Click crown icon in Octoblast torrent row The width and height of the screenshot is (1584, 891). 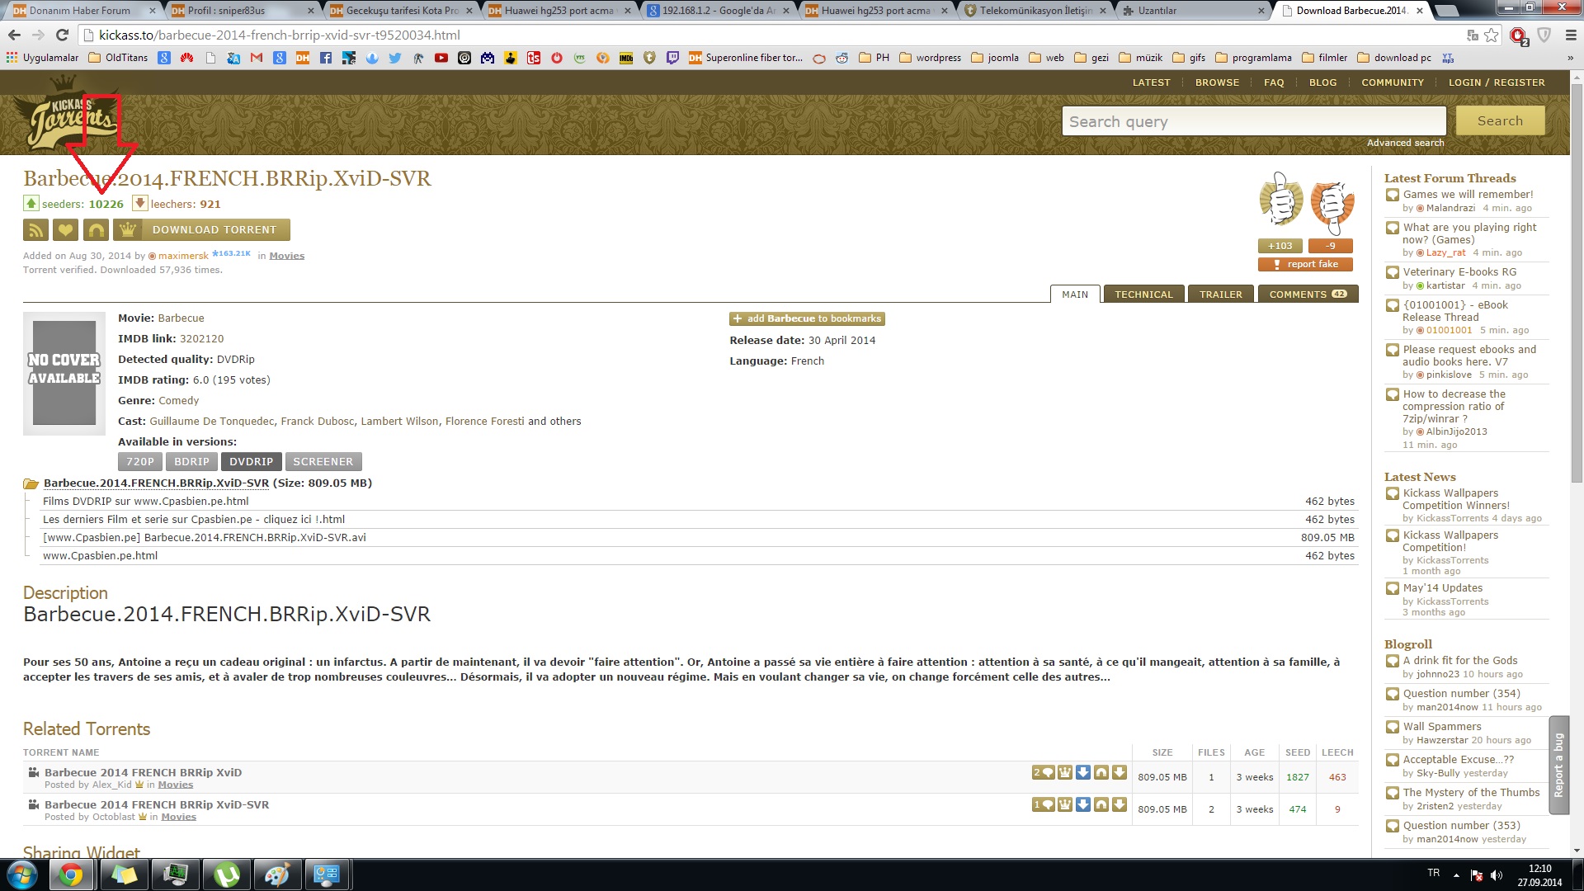pos(1065,805)
